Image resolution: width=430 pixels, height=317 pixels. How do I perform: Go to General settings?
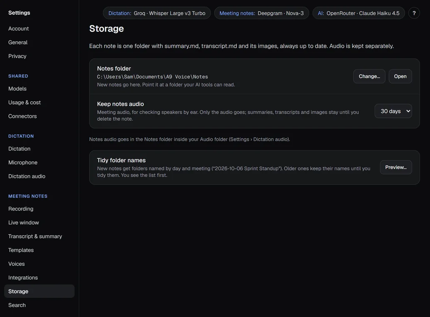point(18,42)
